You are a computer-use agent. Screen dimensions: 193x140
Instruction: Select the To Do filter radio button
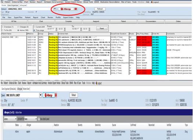[3, 30]
